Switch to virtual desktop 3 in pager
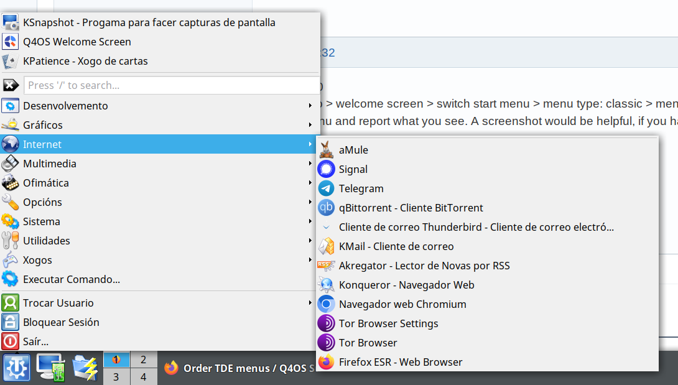678x385 pixels. point(116,377)
